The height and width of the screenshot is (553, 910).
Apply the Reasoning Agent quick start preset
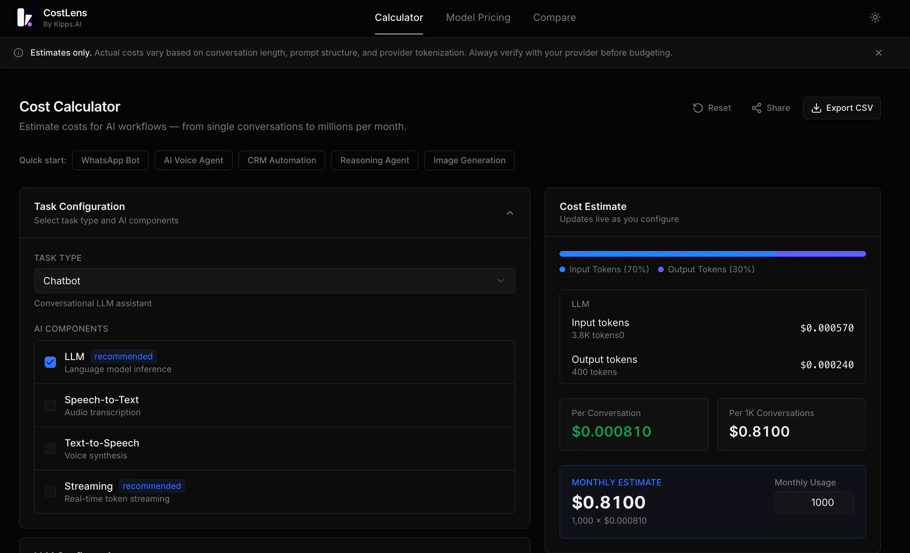pos(375,160)
